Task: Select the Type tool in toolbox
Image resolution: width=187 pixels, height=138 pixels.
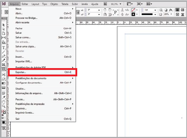Action: pyautogui.click(x=4, y=48)
